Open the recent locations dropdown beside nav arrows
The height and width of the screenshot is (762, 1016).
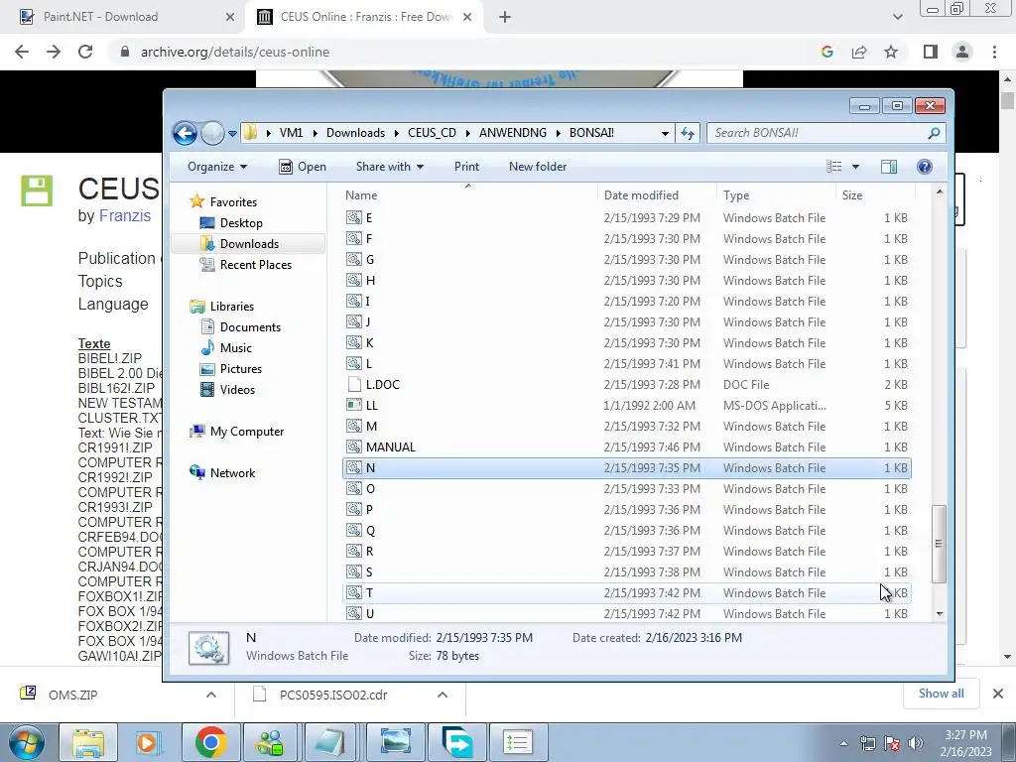[x=232, y=134]
